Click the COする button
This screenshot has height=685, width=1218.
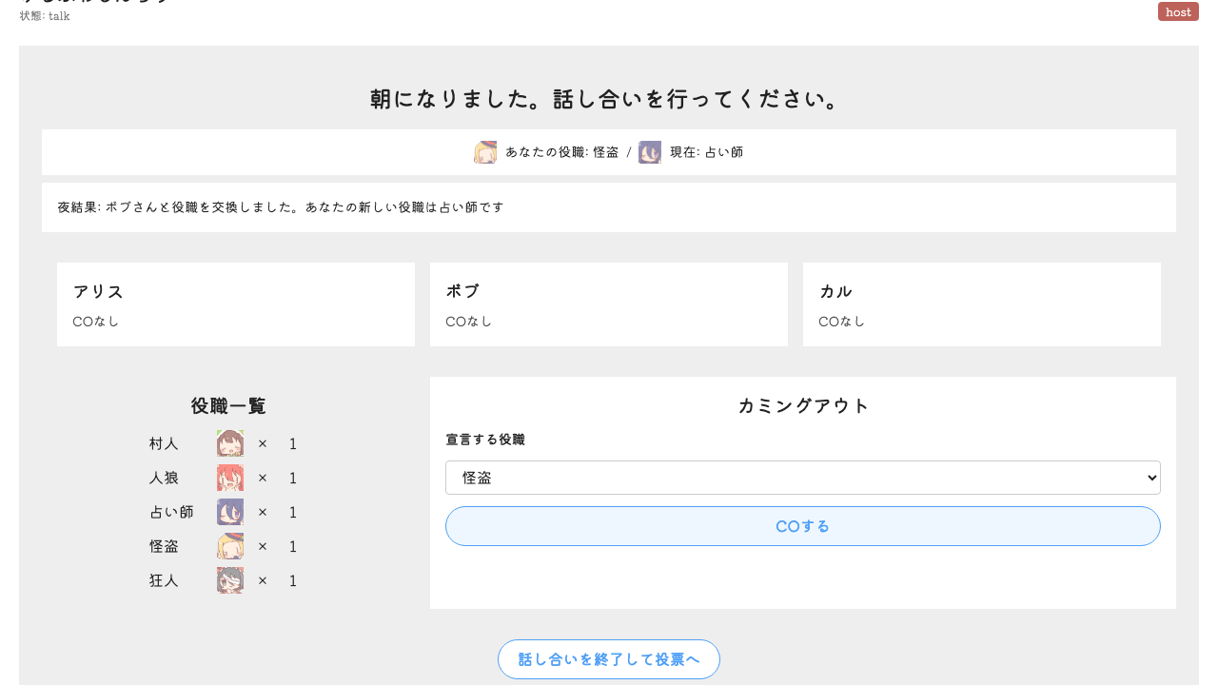pos(803,526)
